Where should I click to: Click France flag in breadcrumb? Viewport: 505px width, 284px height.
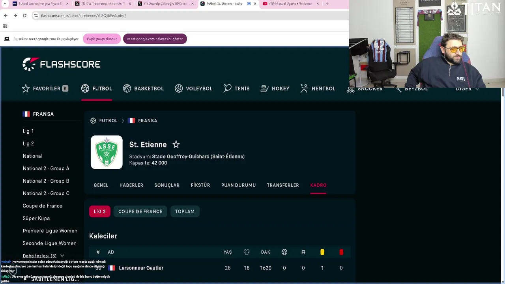click(131, 121)
